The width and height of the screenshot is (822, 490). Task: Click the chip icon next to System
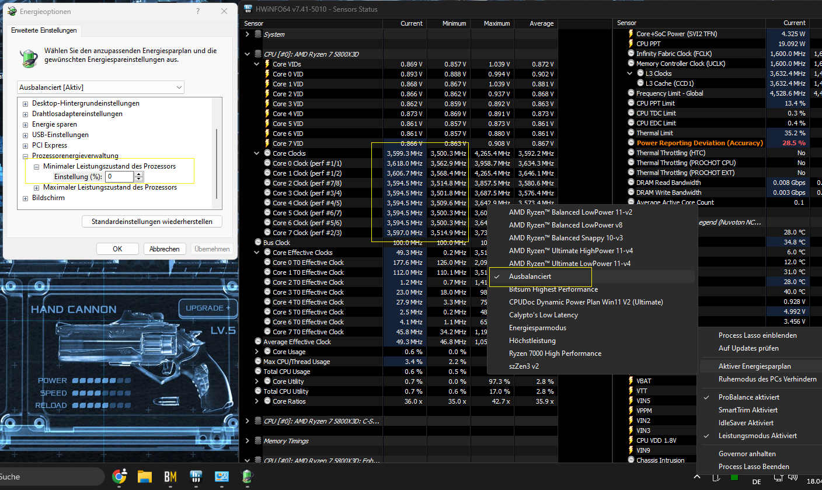point(258,34)
